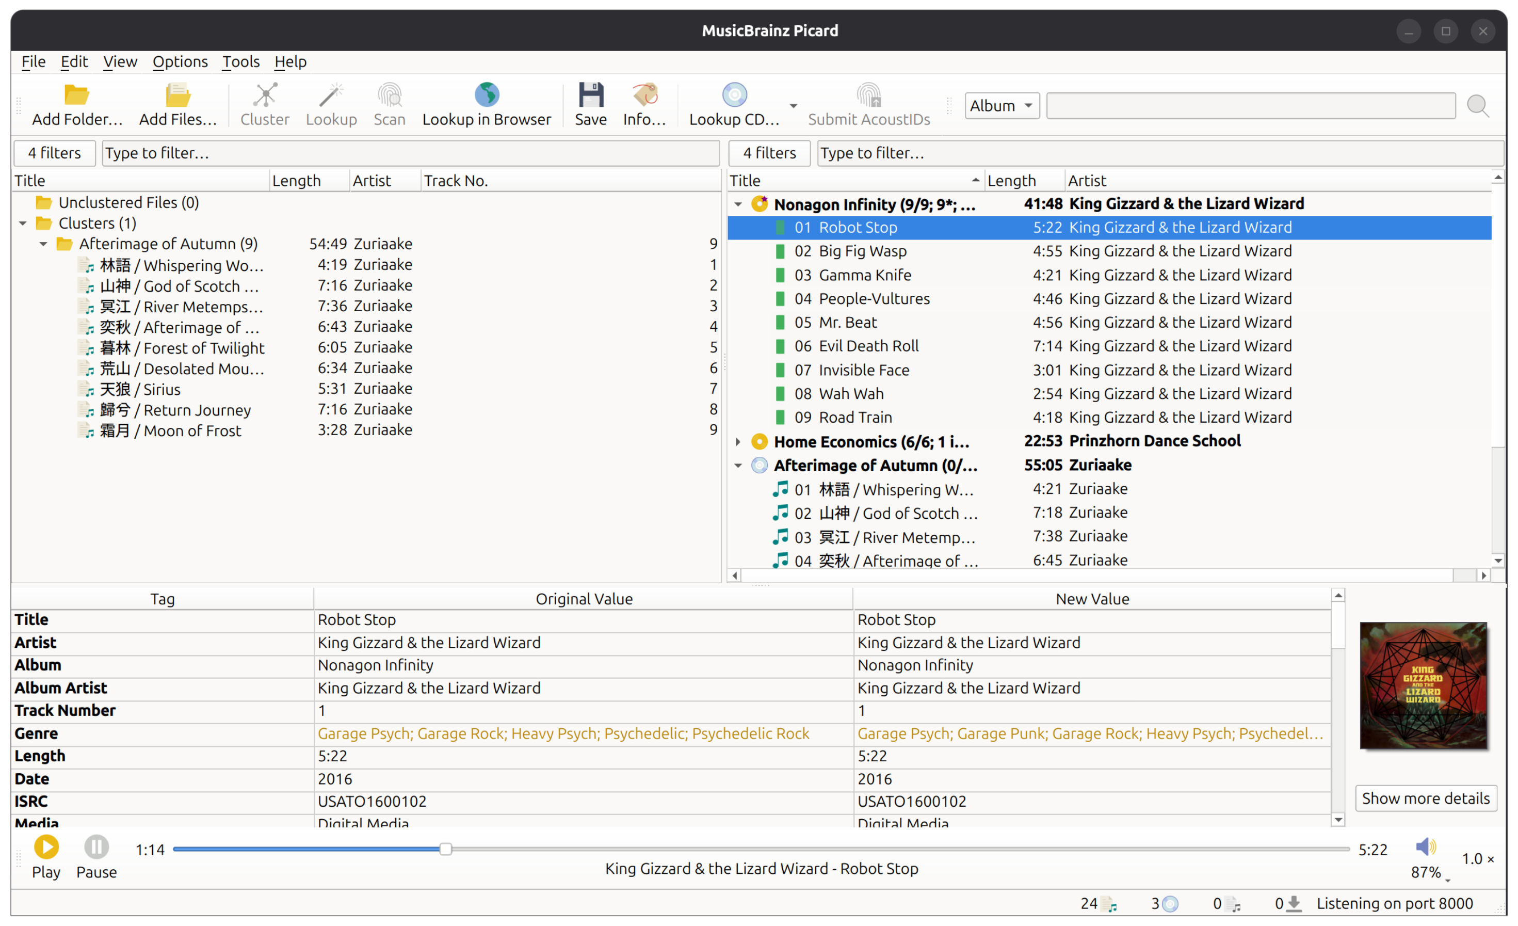Screen dimensions: 1518x926
Task: Click the Cluster toolbar icon
Action: 265,95
